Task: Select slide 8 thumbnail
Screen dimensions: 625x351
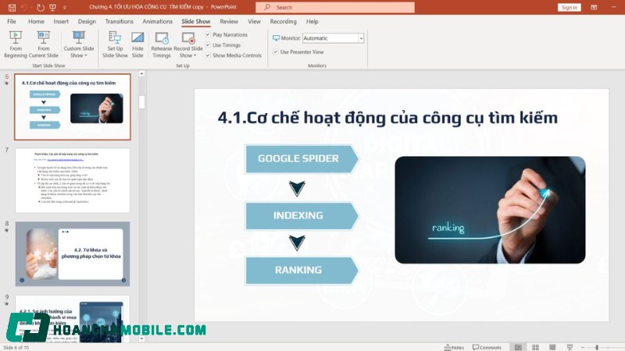Action: point(73,254)
